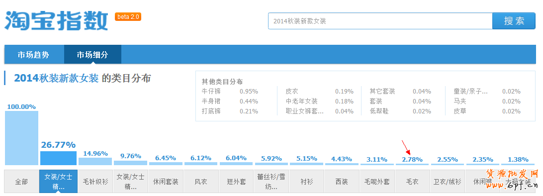This screenshot has height=196, width=543.
Task: Select the 休闲套装 category
Action: coord(166,182)
